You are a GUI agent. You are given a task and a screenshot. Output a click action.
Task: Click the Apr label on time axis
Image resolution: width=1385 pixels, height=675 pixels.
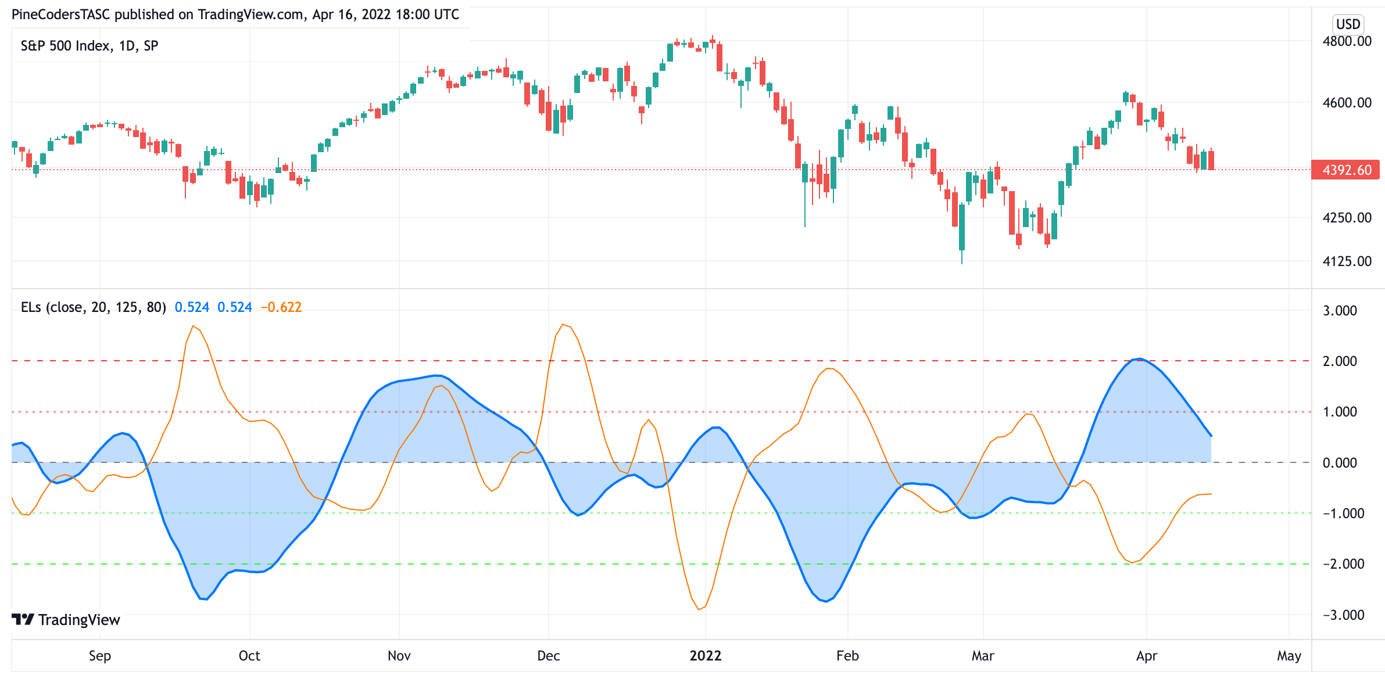tap(1147, 656)
